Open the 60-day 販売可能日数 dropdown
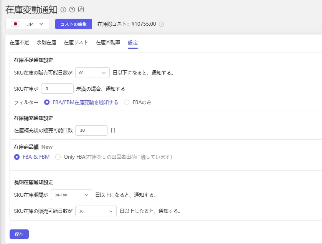The height and width of the screenshot is (244, 322). tap(92, 73)
